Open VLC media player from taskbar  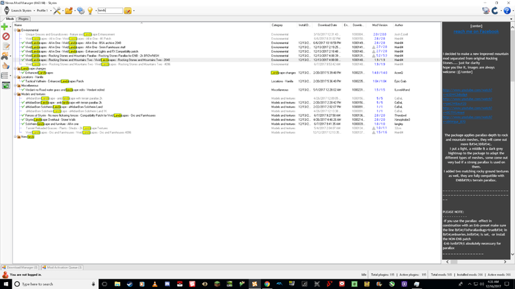[154, 284]
